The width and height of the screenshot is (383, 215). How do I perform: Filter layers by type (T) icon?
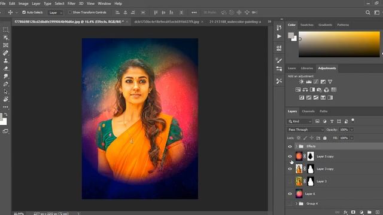pos(332,121)
